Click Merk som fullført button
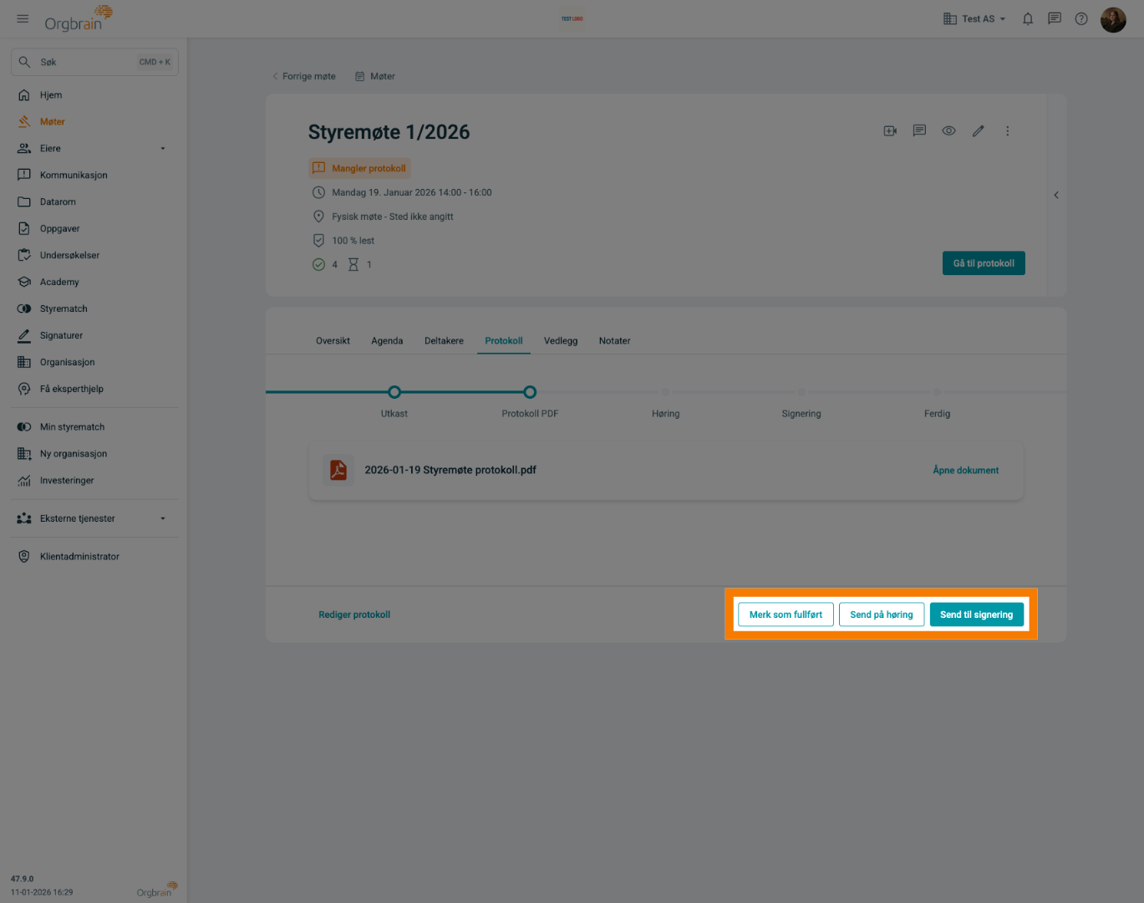The width and height of the screenshot is (1144, 903). [786, 615]
